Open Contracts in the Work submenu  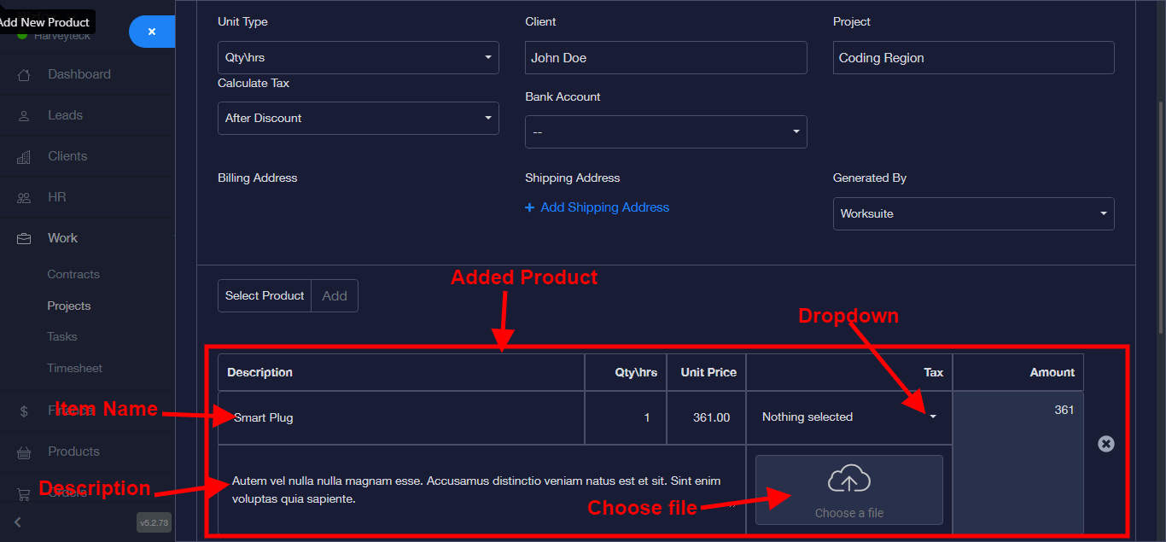[73, 275]
